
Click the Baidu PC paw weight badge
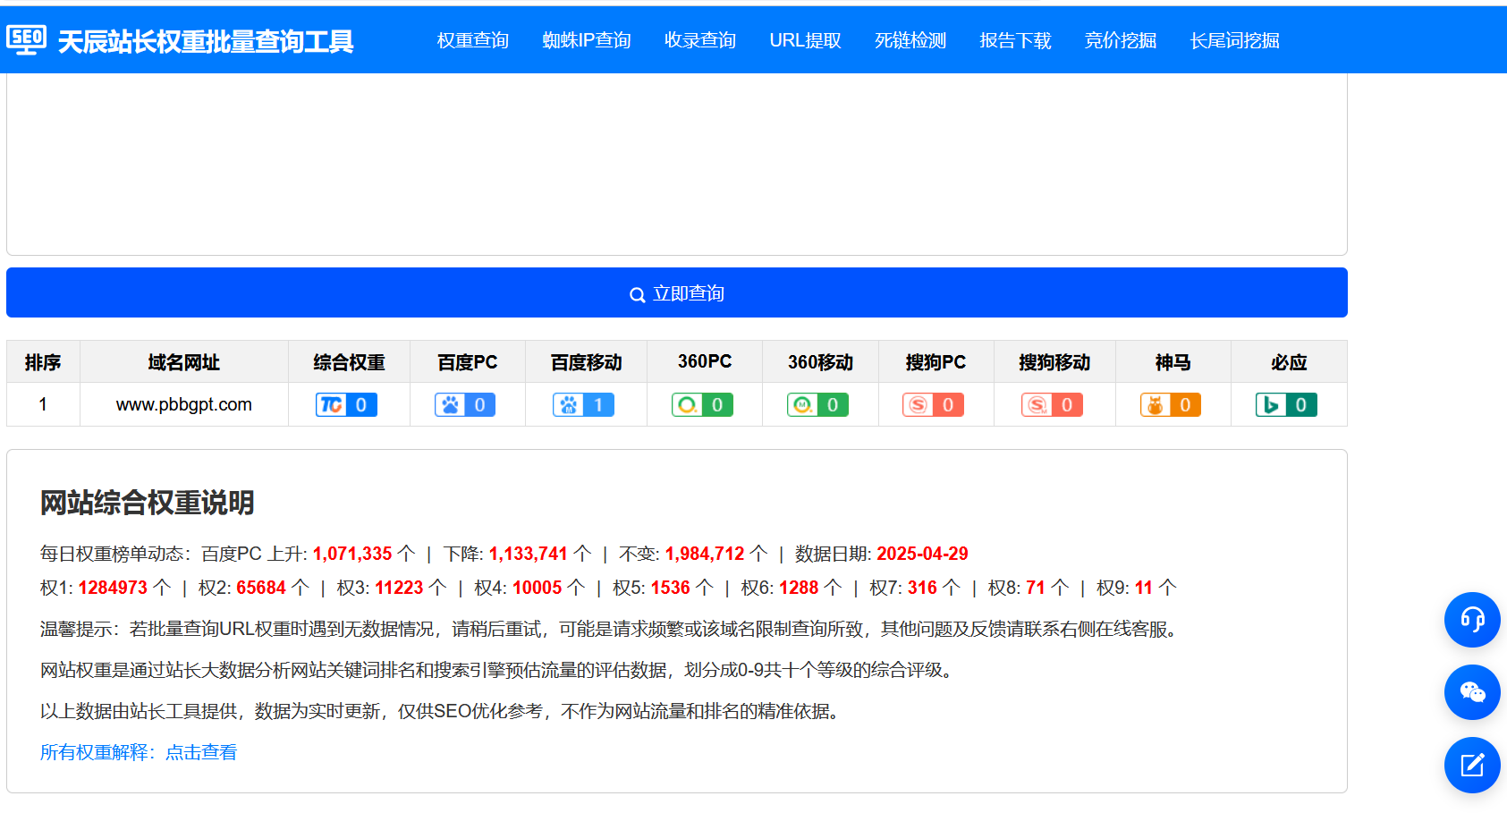point(465,405)
